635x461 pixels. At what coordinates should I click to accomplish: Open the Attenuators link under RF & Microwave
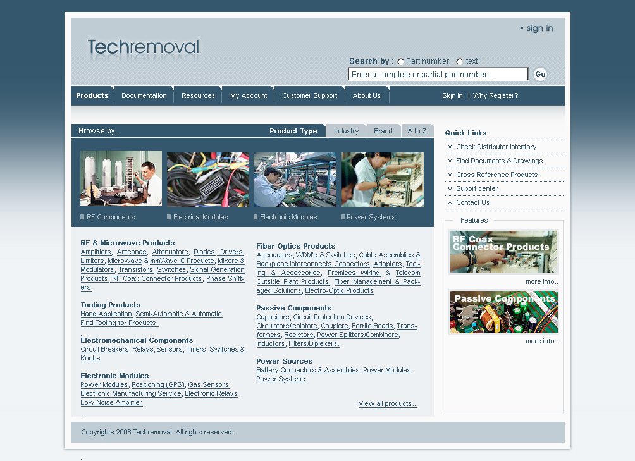pyautogui.click(x=170, y=252)
